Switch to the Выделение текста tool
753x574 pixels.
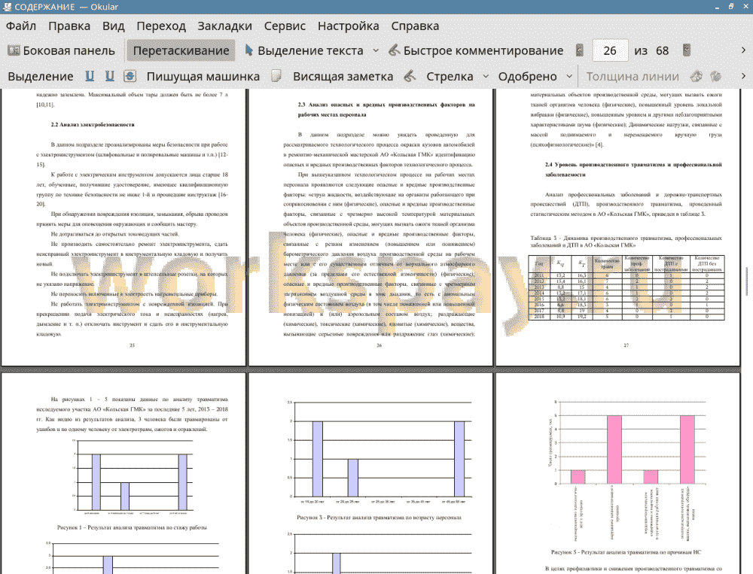pos(304,50)
